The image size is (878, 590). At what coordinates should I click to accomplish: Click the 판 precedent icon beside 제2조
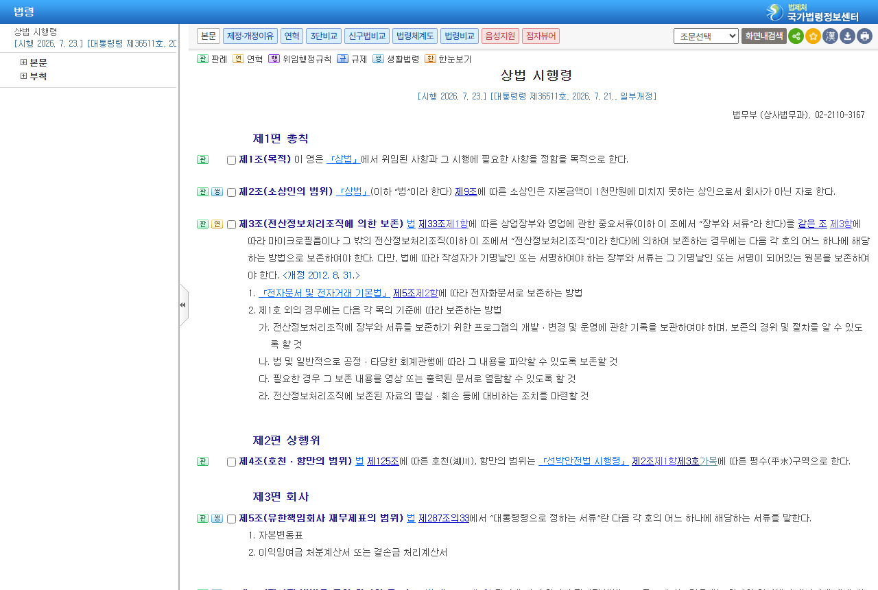(202, 192)
